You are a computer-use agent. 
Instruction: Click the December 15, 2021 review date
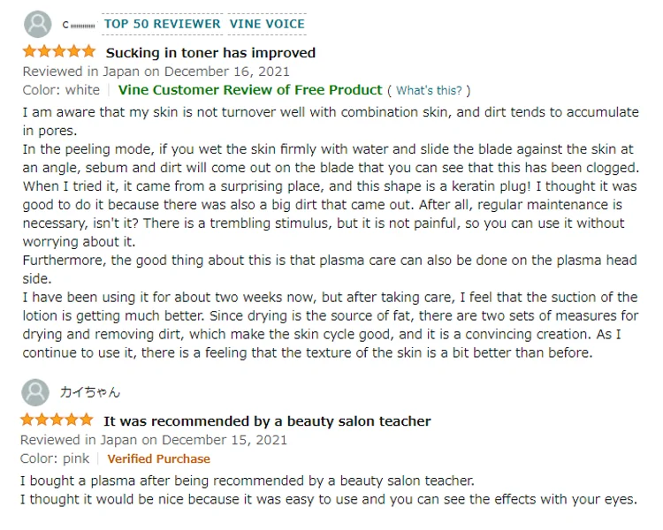click(154, 440)
